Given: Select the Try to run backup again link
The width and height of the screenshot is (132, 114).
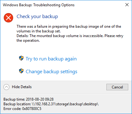Looking at the screenshot, I should tap(51, 59).
